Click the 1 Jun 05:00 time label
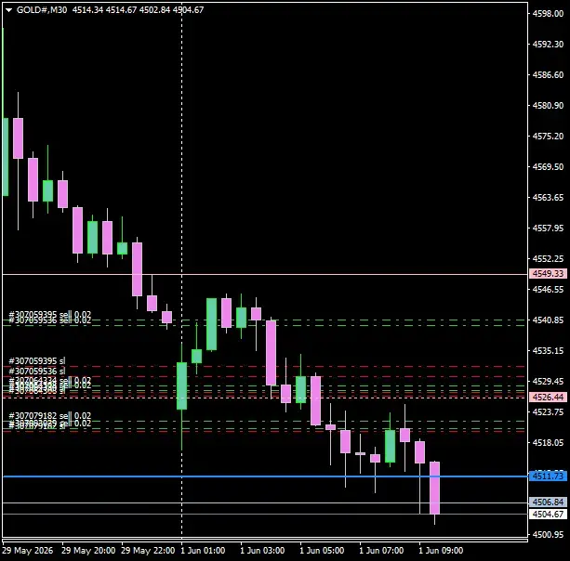The width and height of the screenshot is (570, 561). tap(322, 551)
